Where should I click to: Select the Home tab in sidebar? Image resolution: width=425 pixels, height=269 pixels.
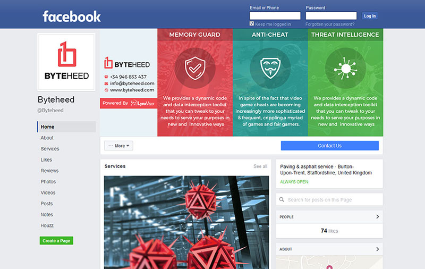click(x=66, y=127)
